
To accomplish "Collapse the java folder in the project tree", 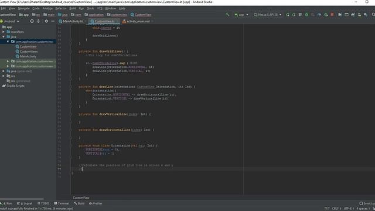I will (4, 37).
